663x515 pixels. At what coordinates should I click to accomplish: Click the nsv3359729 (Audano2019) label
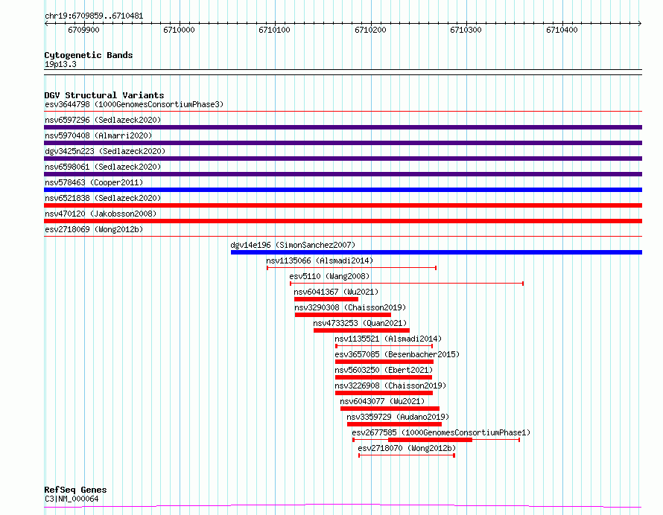click(398, 417)
